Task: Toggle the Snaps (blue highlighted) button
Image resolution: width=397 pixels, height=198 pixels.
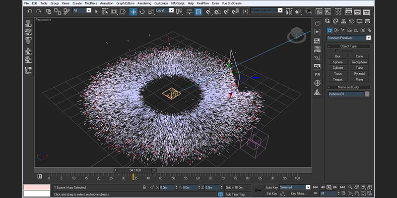Action: click(x=198, y=11)
